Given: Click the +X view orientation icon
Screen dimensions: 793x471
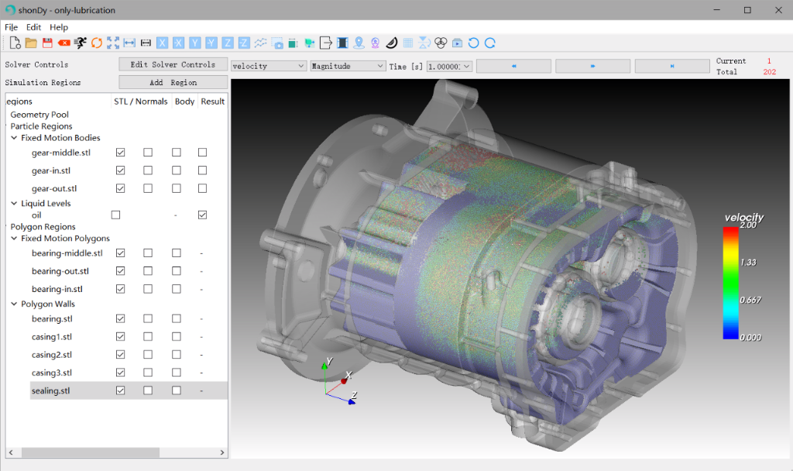Looking at the screenshot, I should 163,43.
